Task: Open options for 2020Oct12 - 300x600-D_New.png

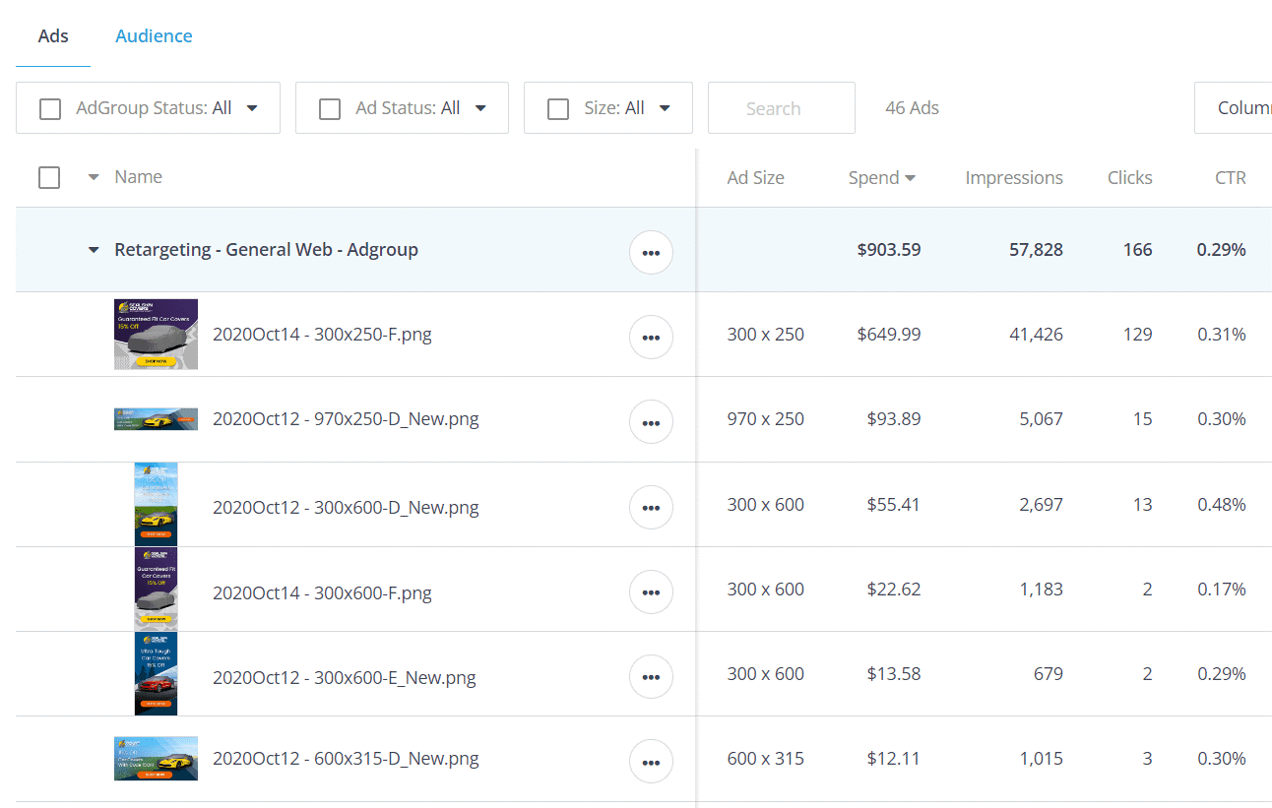Action: (x=651, y=507)
